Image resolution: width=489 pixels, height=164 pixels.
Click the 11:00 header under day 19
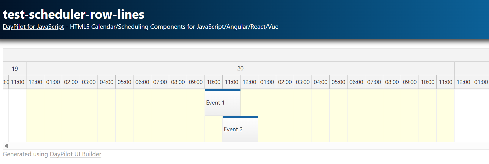click(17, 82)
